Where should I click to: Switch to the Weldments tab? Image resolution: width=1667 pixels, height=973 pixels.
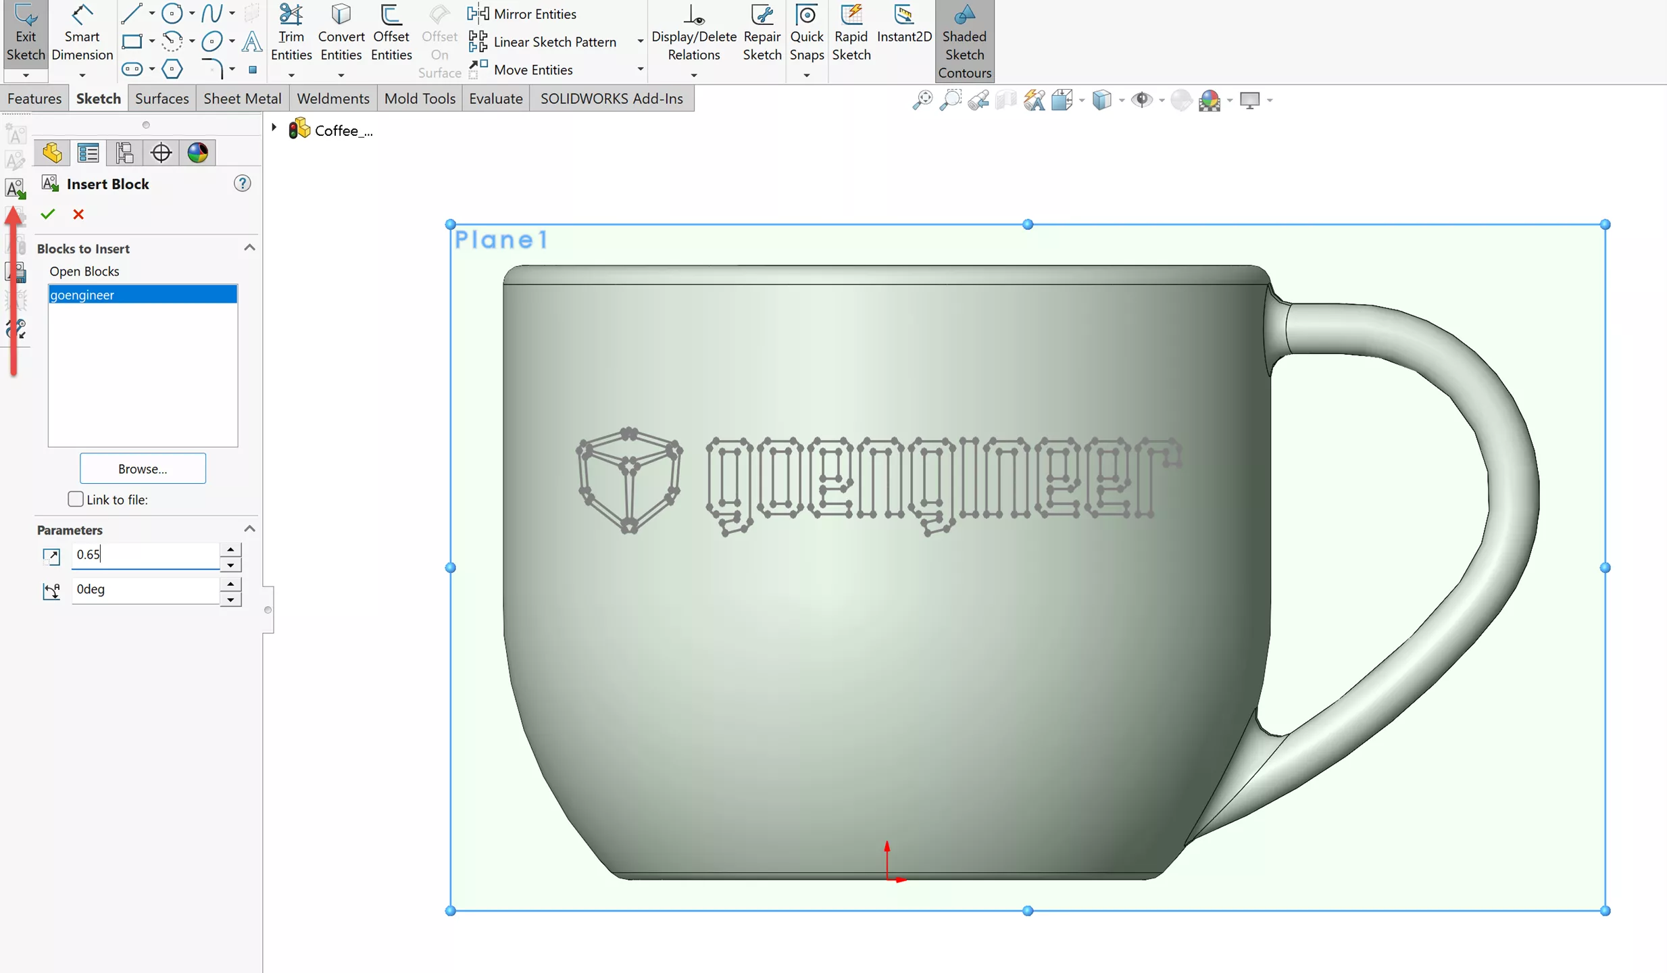click(333, 99)
